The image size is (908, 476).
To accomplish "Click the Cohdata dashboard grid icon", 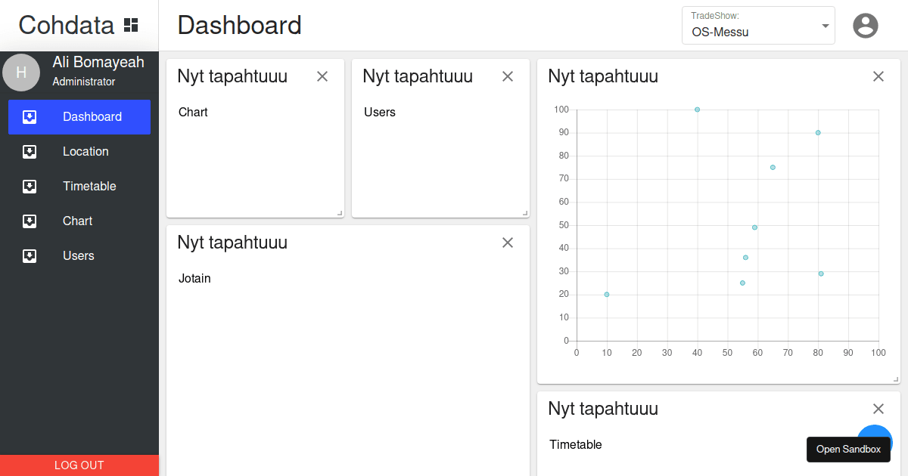I will [131, 25].
